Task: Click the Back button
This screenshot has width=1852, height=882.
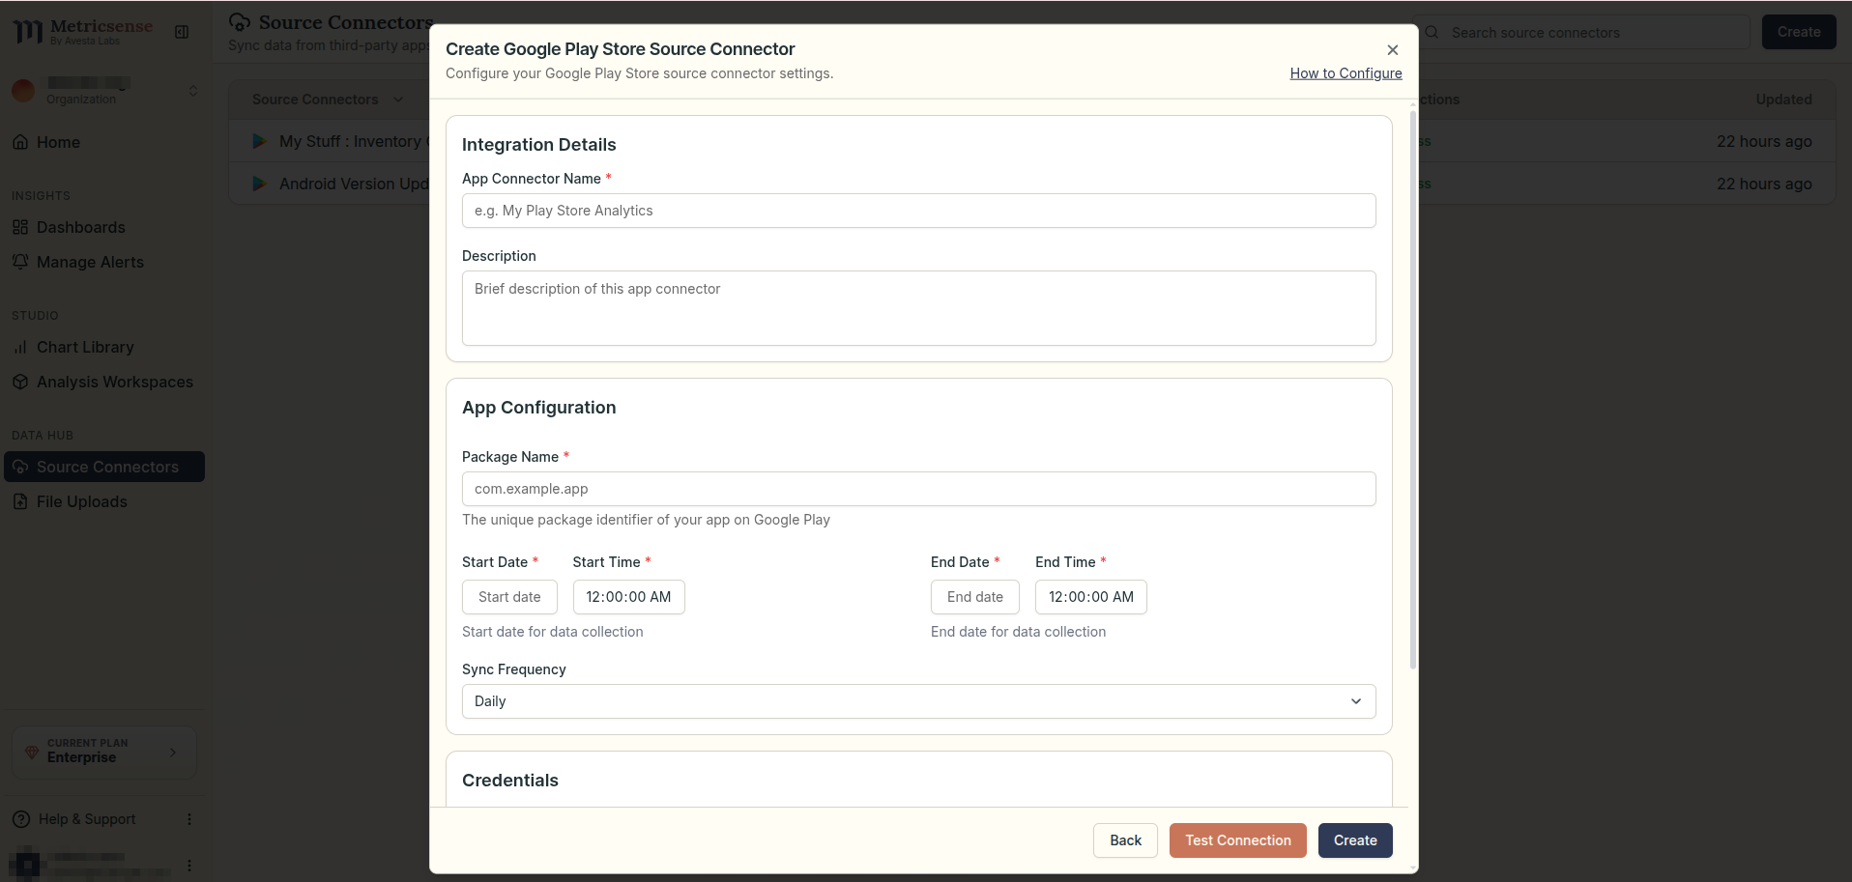Action: [x=1125, y=840]
